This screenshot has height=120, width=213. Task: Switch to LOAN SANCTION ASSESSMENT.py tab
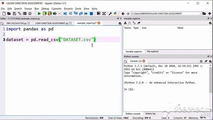pos(52,23)
